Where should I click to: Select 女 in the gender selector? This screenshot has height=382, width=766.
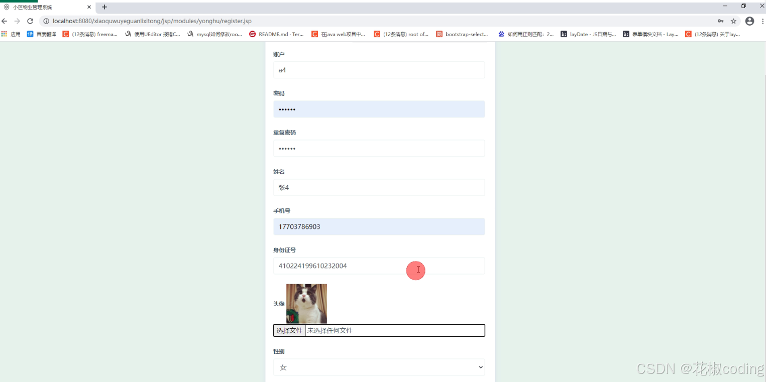[379, 367]
